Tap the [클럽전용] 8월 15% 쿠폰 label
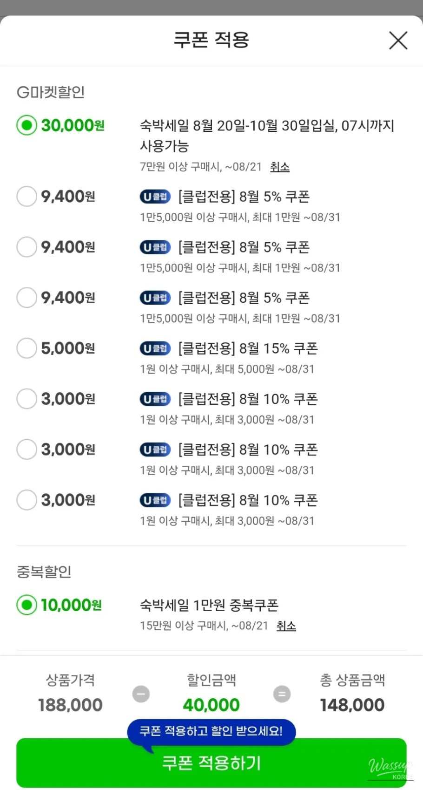The width and height of the screenshot is (423, 790). coord(248,348)
